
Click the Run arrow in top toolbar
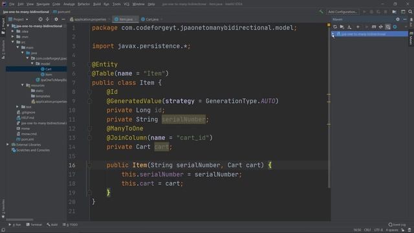tap(364, 12)
